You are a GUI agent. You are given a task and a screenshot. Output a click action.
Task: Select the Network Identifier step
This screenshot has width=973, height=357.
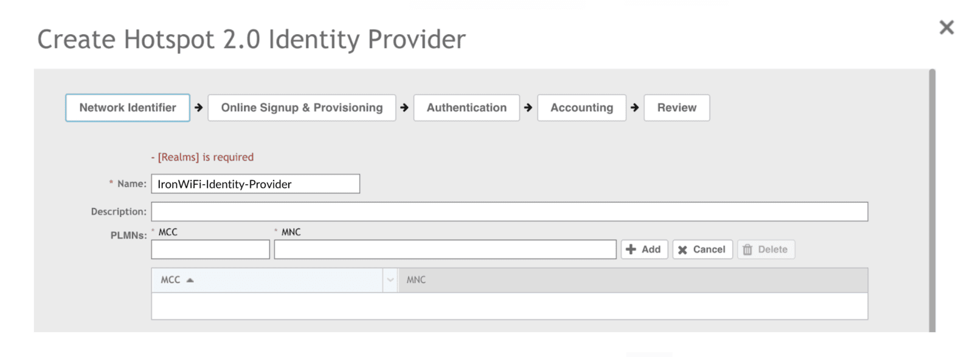(128, 108)
